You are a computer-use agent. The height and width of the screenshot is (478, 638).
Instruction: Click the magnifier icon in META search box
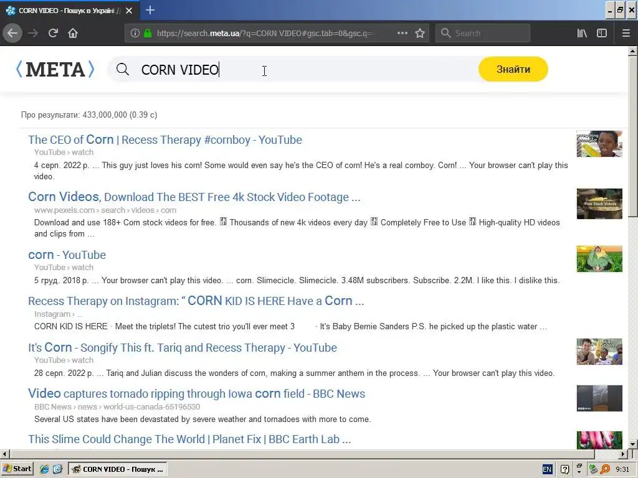tap(123, 70)
